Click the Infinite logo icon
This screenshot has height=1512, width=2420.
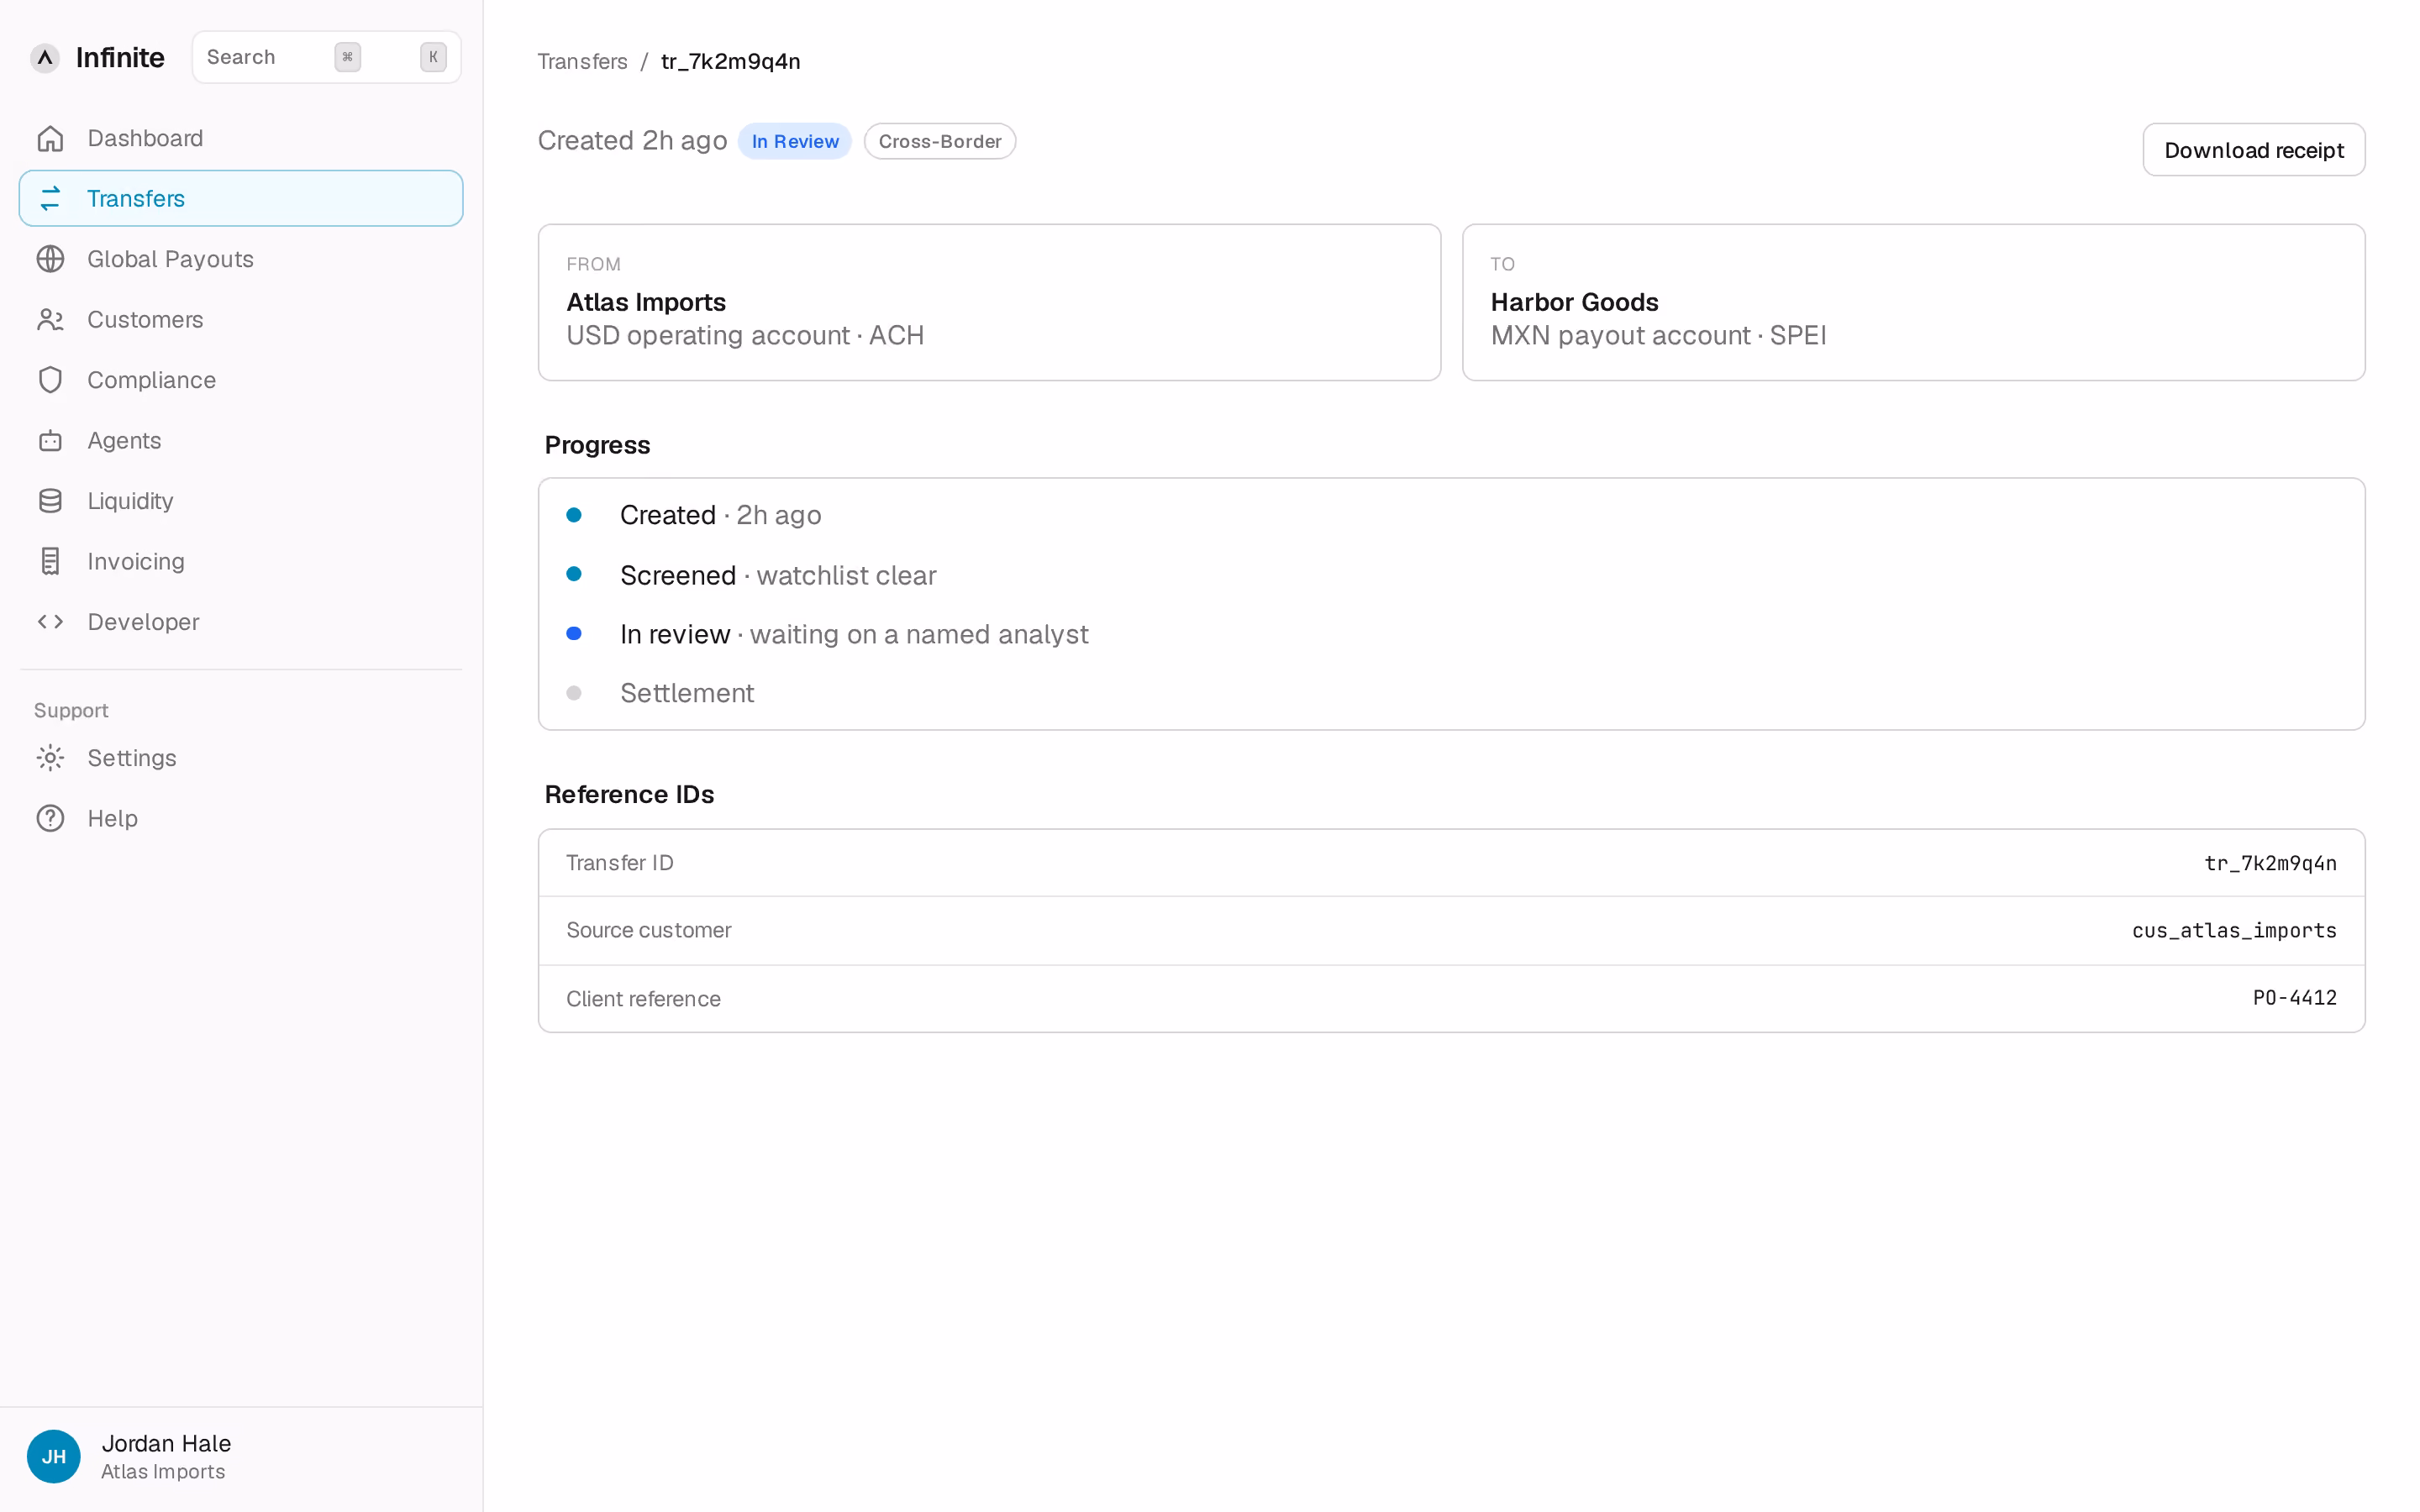tap(45, 57)
